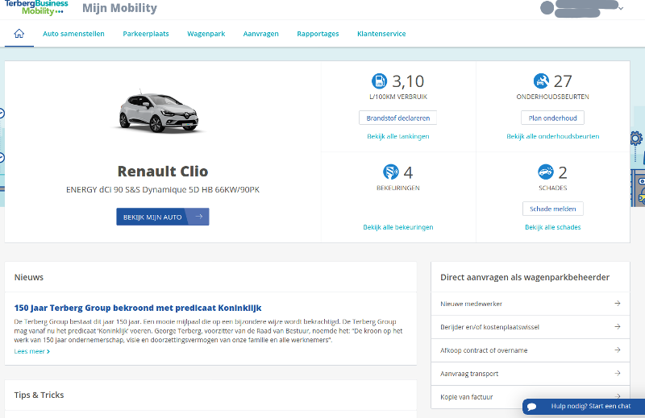The image size is (645, 418).
Task: Click the chat speech bubble icon
Action: coord(531,407)
